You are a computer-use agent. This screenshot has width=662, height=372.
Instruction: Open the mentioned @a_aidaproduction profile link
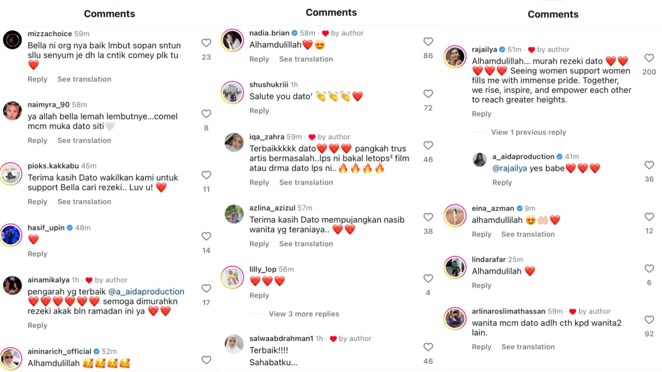coord(146,292)
